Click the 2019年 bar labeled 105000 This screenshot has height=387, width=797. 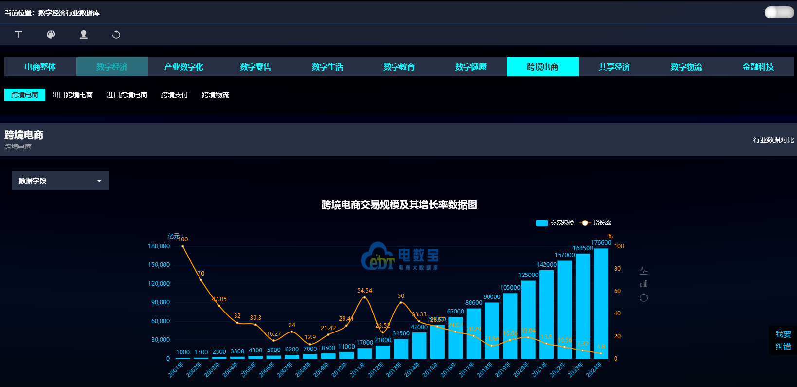pyautogui.click(x=510, y=326)
